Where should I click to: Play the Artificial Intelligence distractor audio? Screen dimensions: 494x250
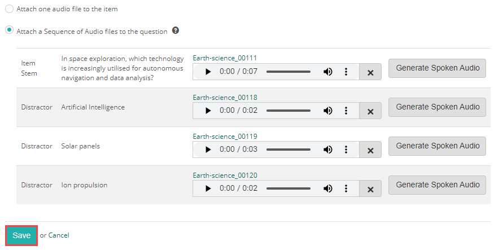coord(208,111)
